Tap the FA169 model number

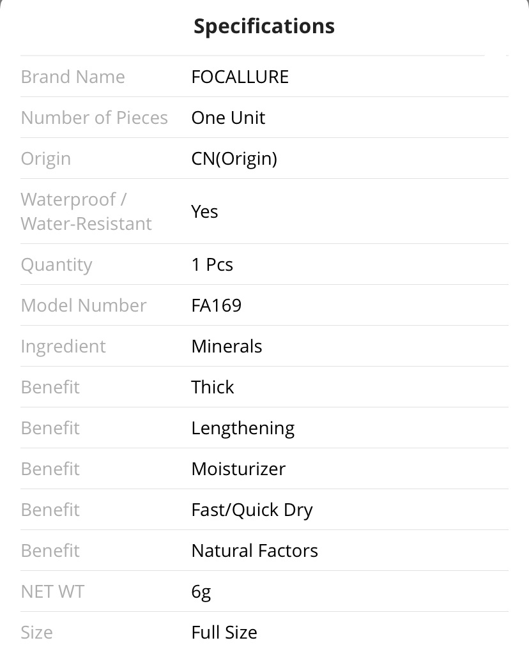point(217,305)
